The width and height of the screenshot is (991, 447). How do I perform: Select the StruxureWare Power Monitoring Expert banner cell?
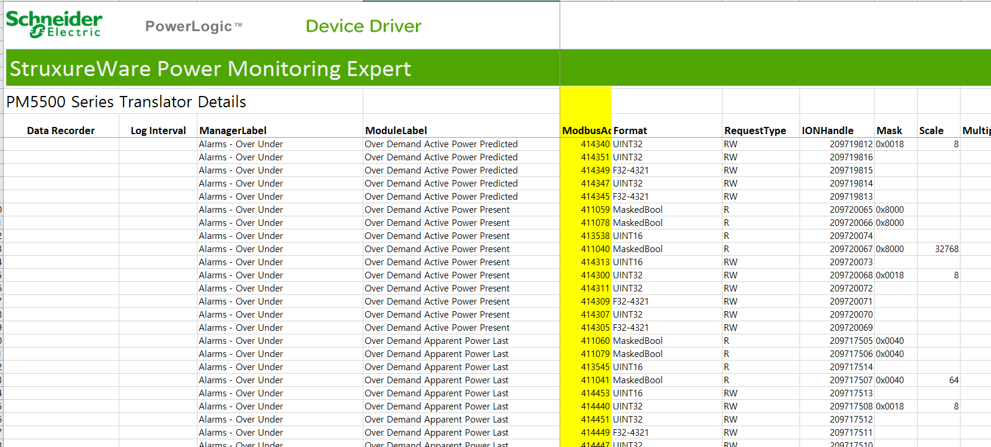coord(283,69)
